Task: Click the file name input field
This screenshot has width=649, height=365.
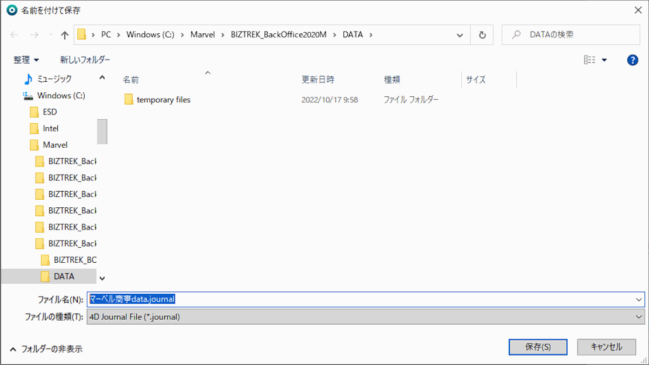Action: click(x=363, y=299)
